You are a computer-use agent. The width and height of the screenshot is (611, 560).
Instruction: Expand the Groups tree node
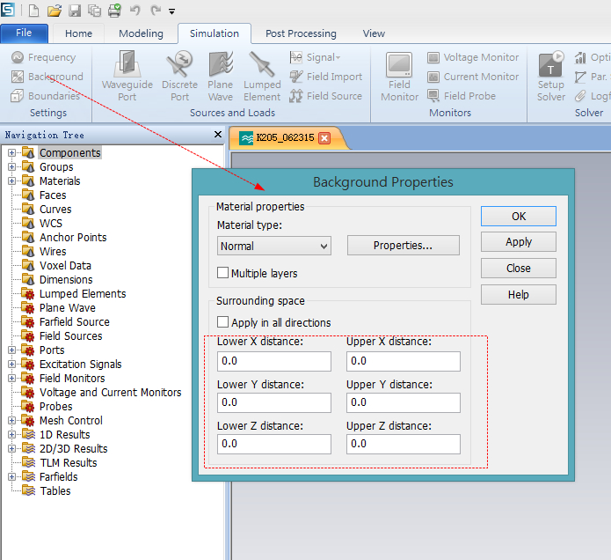pos(11,166)
